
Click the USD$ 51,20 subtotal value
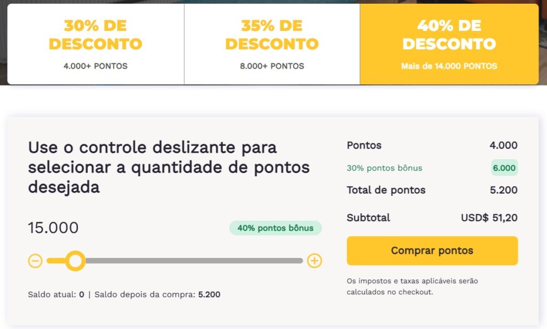(489, 218)
